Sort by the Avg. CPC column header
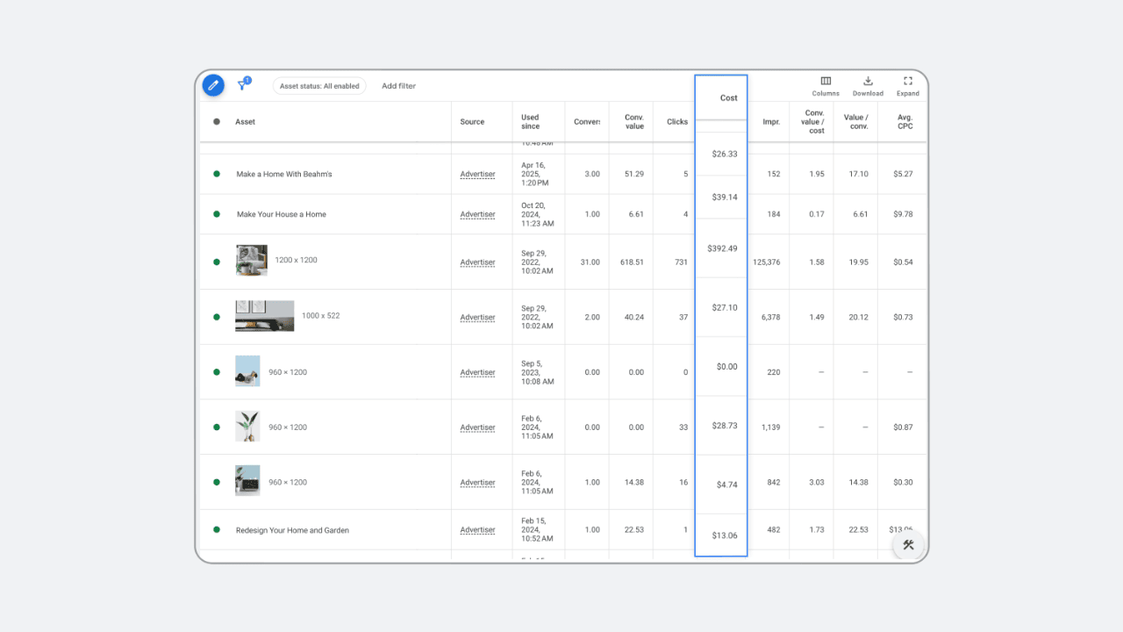The width and height of the screenshot is (1123, 632). [905, 122]
